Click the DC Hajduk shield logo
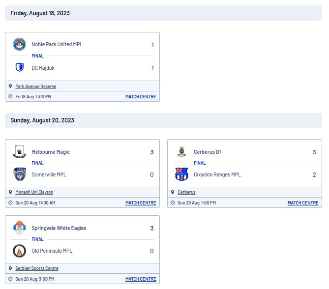Image resolution: width=329 pixels, height=289 pixels. pyautogui.click(x=20, y=67)
